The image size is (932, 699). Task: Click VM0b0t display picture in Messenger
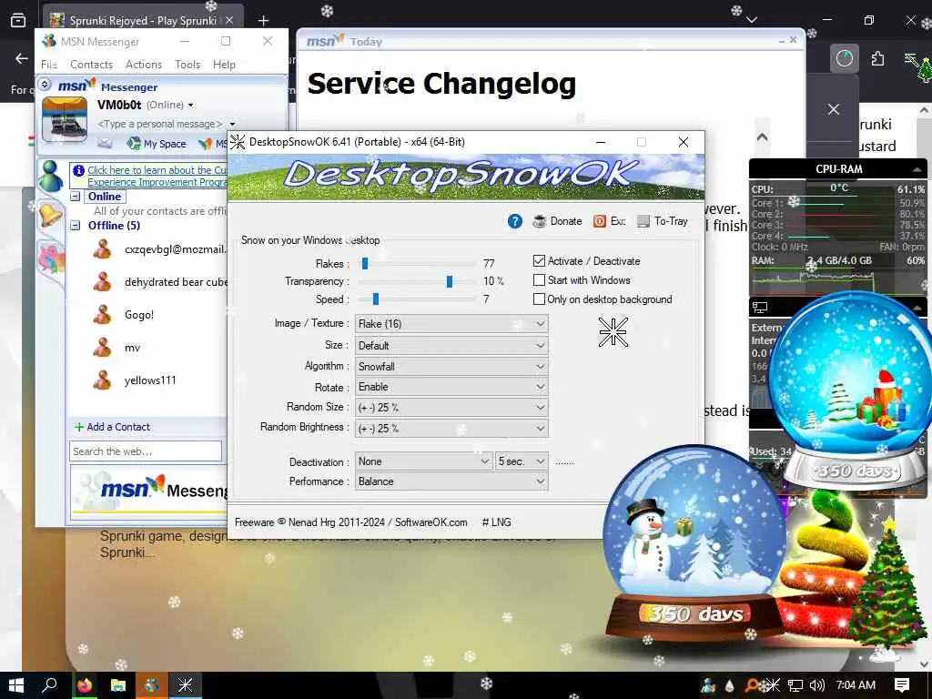(65, 120)
